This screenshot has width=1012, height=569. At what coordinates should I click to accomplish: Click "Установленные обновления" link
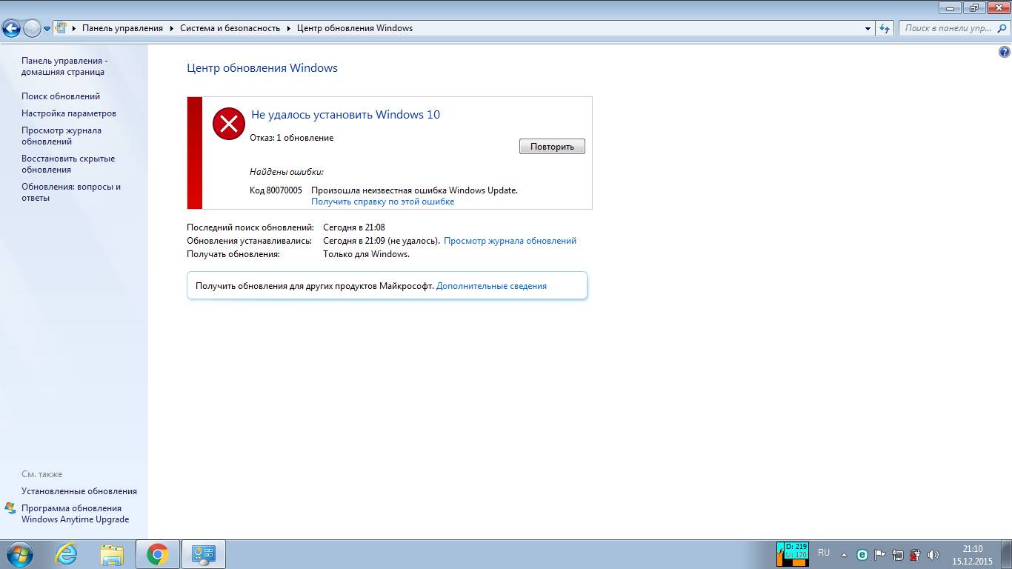(79, 491)
